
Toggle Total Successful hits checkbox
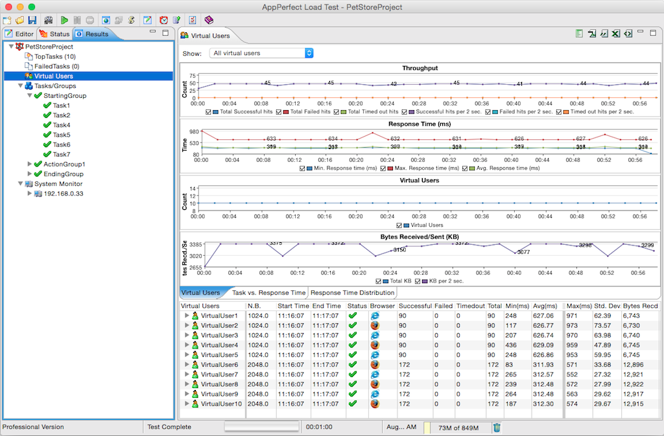click(208, 112)
